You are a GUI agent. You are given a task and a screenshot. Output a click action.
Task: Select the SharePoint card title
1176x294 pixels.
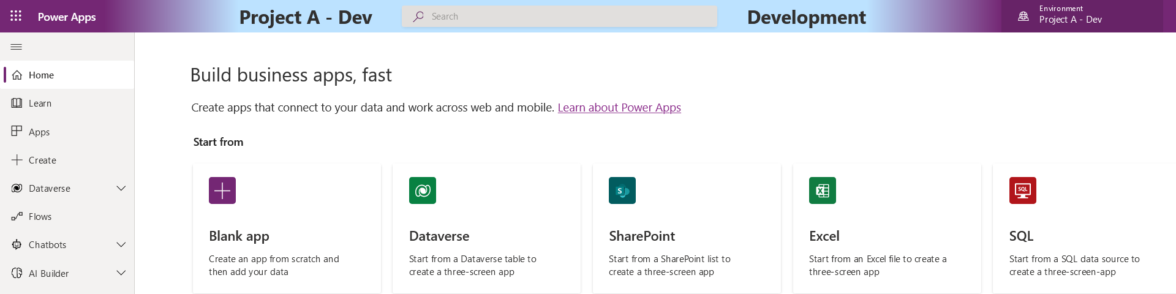(x=642, y=236)
